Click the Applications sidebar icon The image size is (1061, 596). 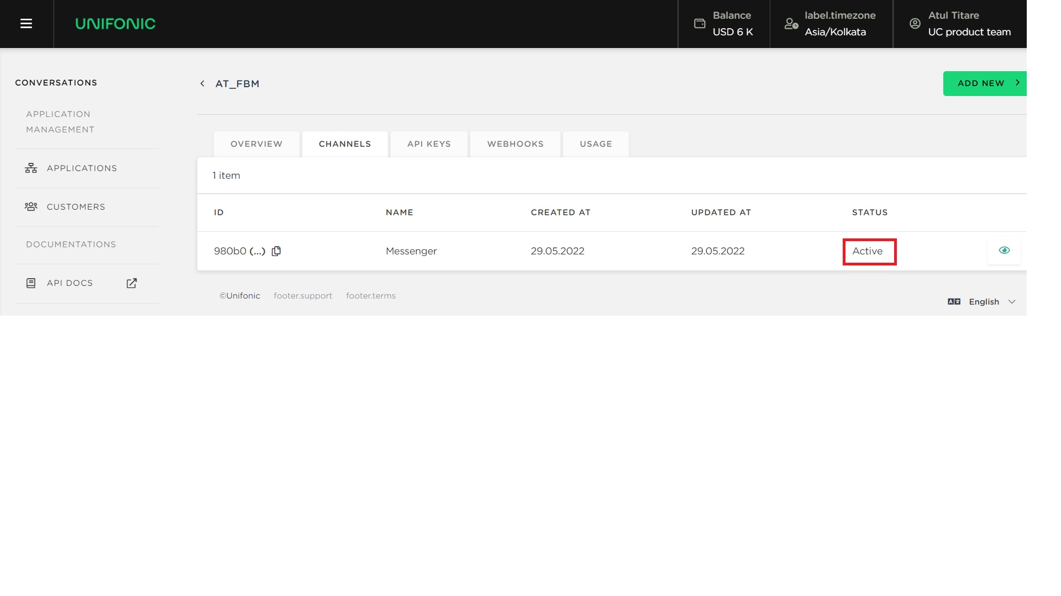[x=31, y=168]
